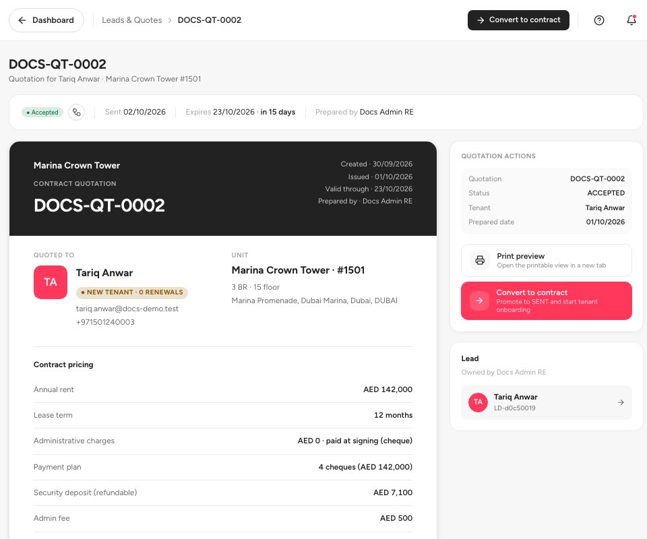
Task: Click the red Convert to contract card
Action: click(x=546, y=300)
